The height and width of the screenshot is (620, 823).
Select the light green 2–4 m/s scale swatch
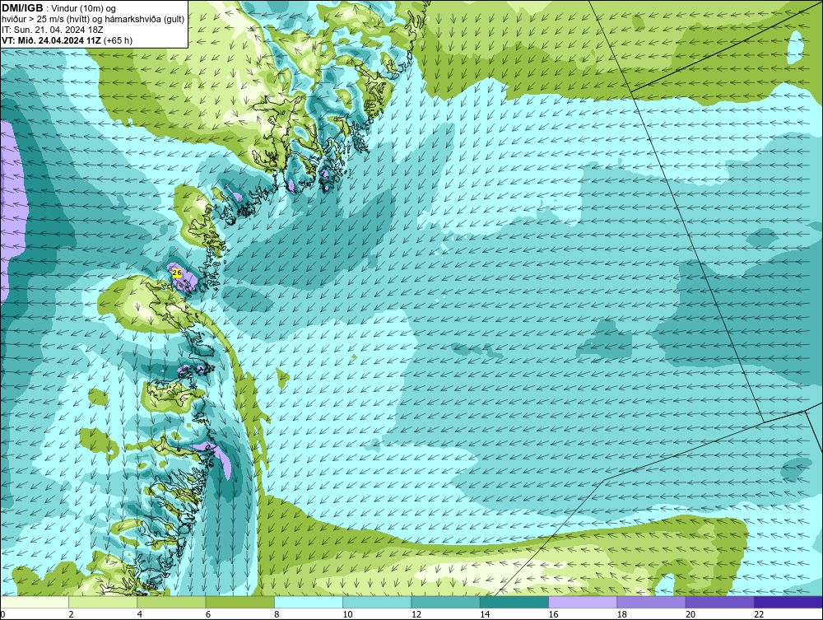103,602
